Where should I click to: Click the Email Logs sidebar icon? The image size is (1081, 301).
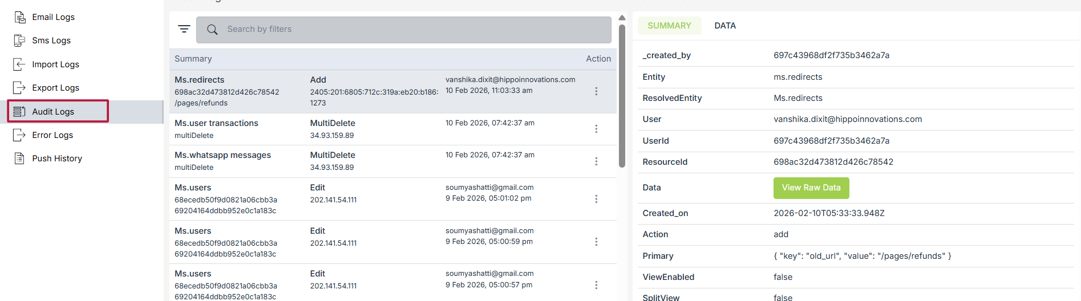(20, 17)
